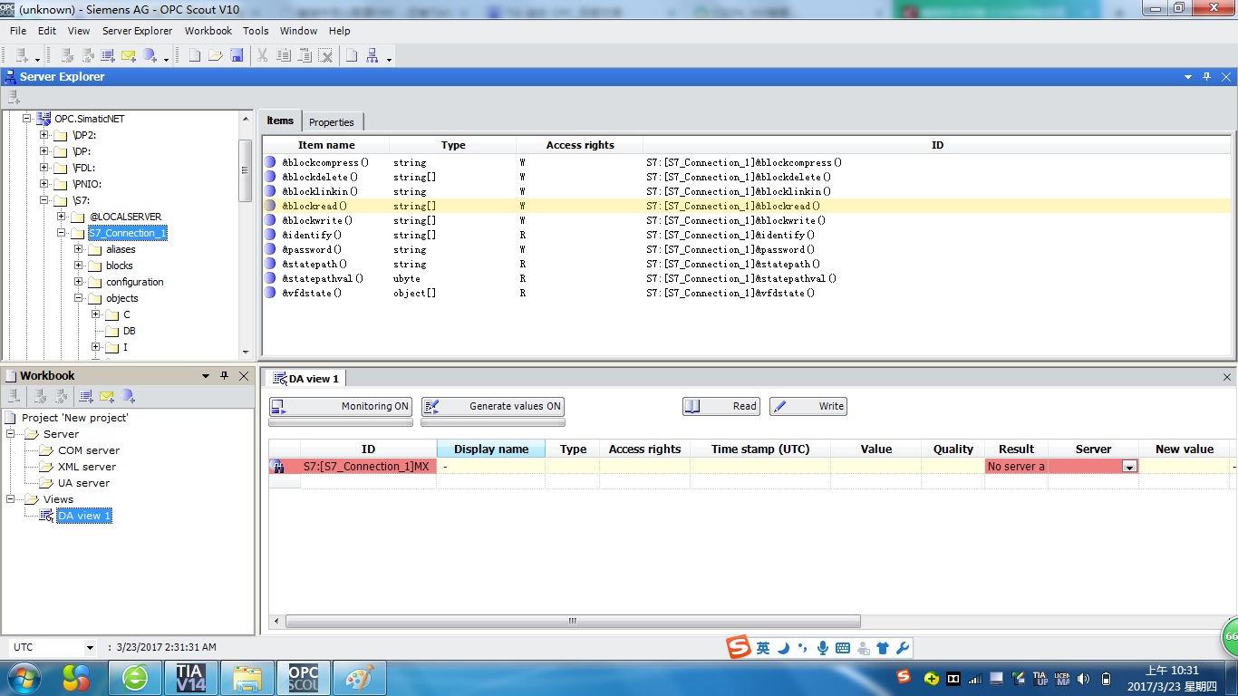Select the UA server tree item
Screen dimensions: 1238x696
[x=83, y=483]
